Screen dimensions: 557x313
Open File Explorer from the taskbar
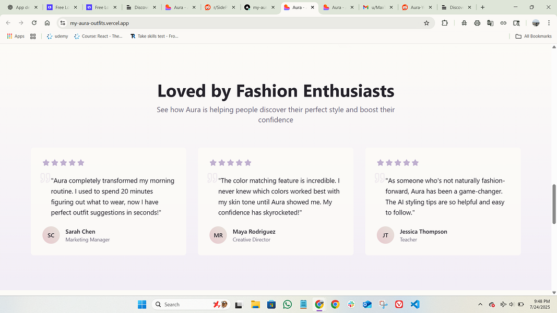tap(255, 304)
